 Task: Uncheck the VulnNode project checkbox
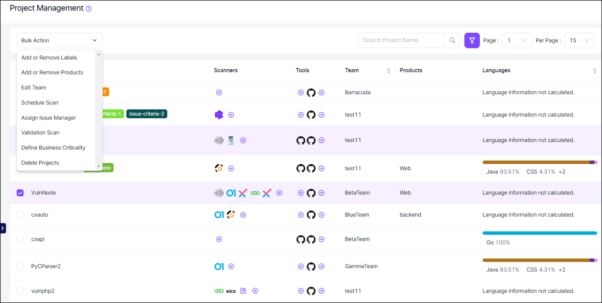[20, 193]
